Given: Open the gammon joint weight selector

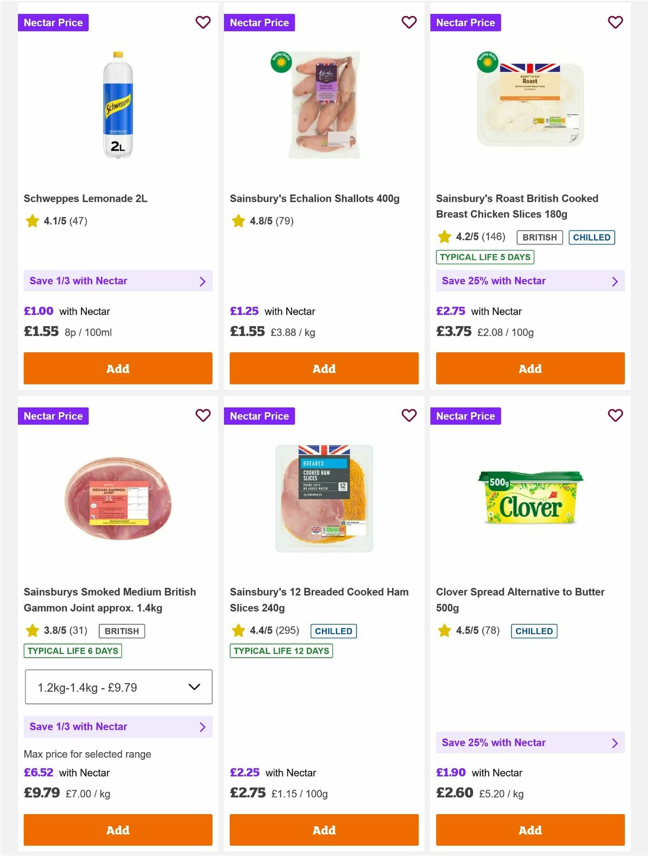Looking at the screenshot, I should coord(118,686).
